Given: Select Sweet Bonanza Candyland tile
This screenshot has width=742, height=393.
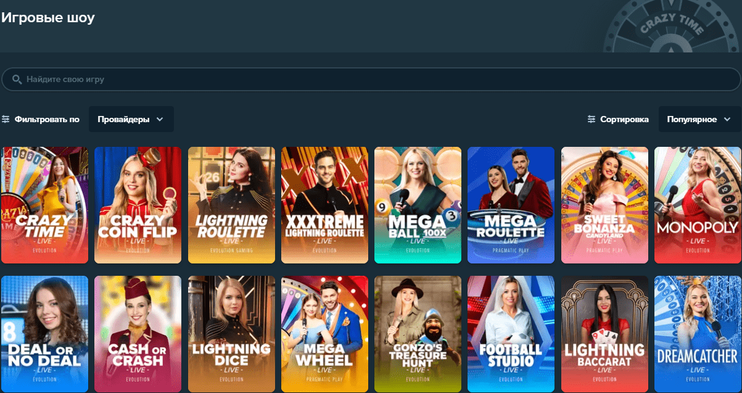Looking at the screenshot, I should [x=604, y=205].
